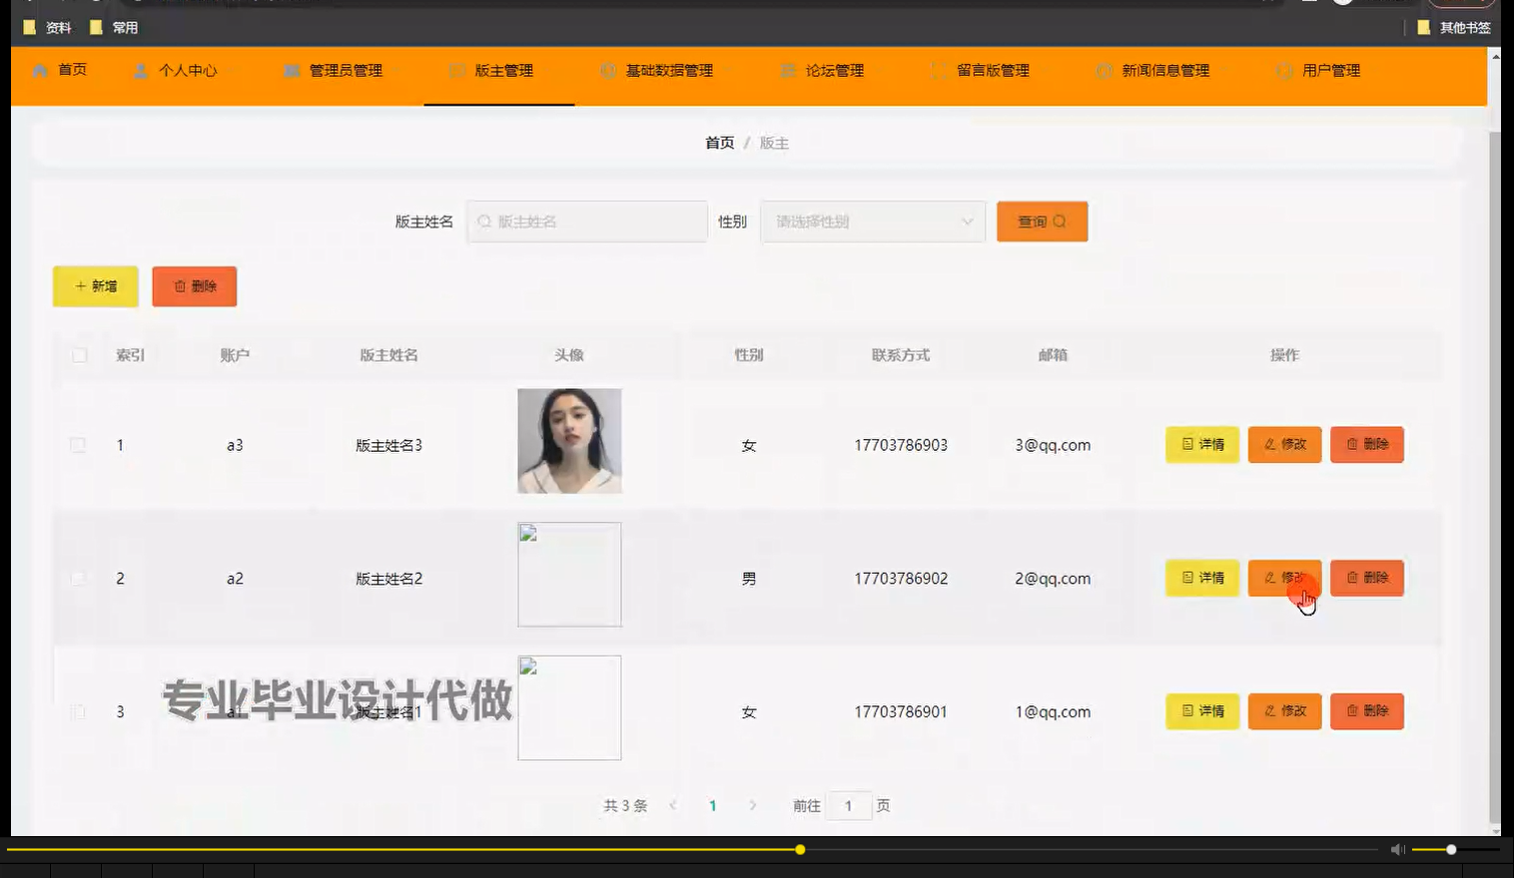Click the 版主姓名 search input field
The height and width of the screenshot is (878, 1514).
[587, 220]
